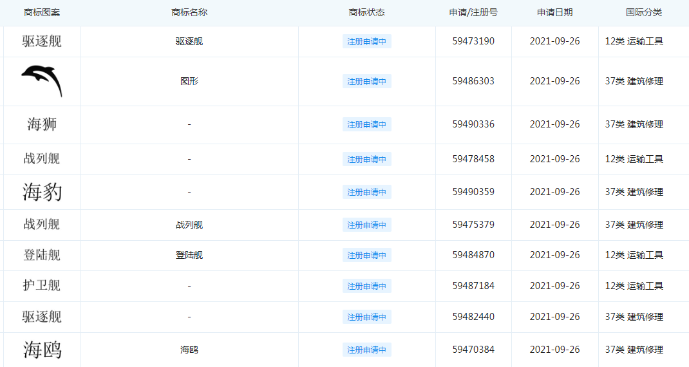Click the 注册申请中 badge for 59490359
Viewport: 689px width, 367px height.
pos(367,192)
